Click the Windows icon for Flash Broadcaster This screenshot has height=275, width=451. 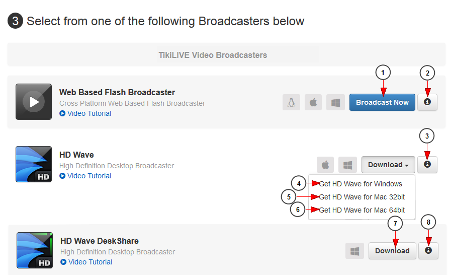pos(335,102)
